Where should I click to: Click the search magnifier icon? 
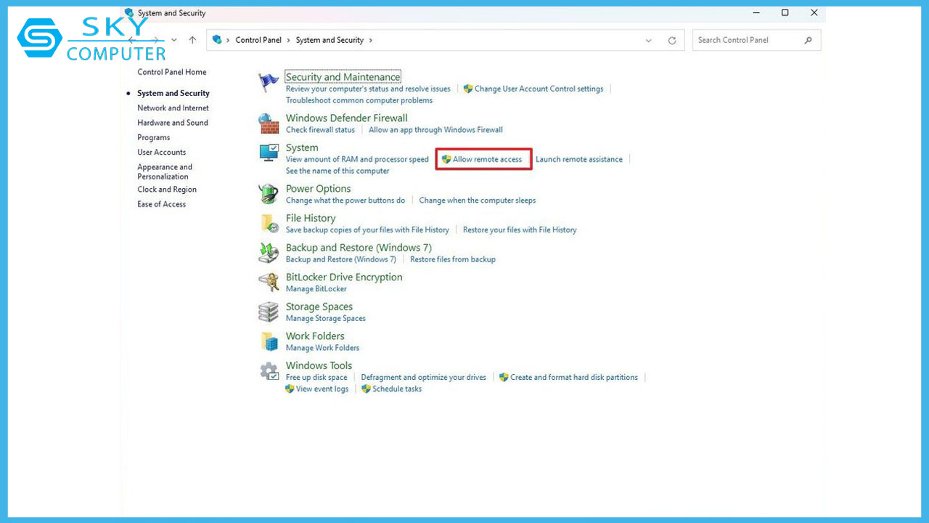(808, 40)
